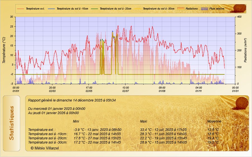Image resolution: width=252 pixels, height=157 pixels.
Task: Select the Statistiques vertical tab
Action: [11, 123]
